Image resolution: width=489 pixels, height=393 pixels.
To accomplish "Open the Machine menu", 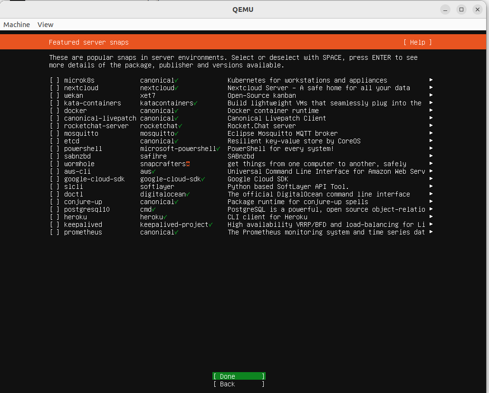I will tap(17, 25).
